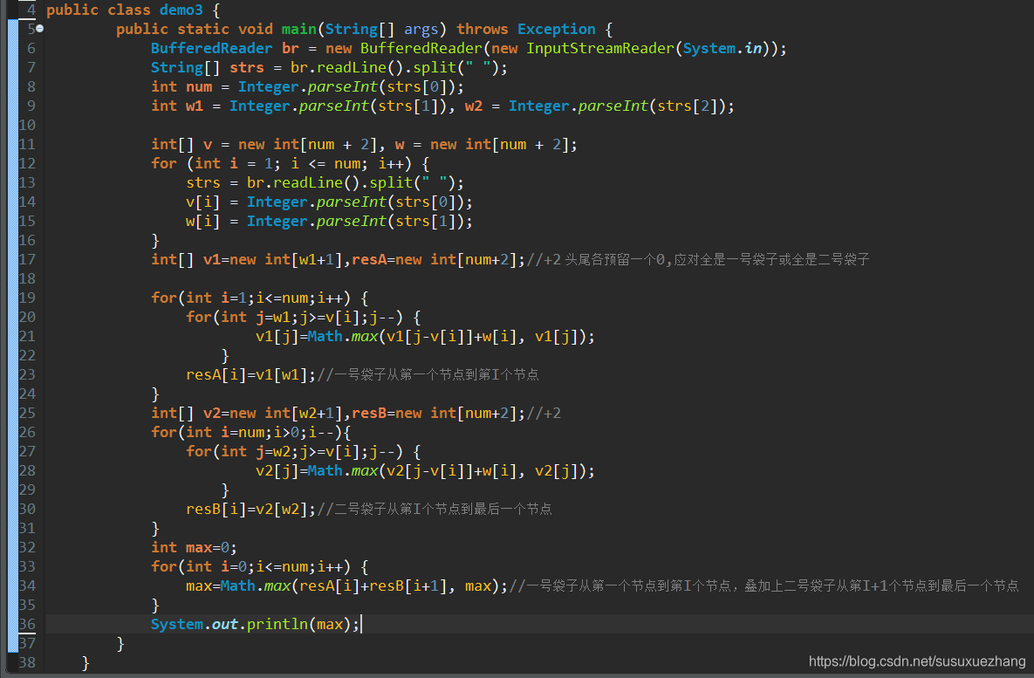Click the throws keyword on line 5

[x=482, y=29]
